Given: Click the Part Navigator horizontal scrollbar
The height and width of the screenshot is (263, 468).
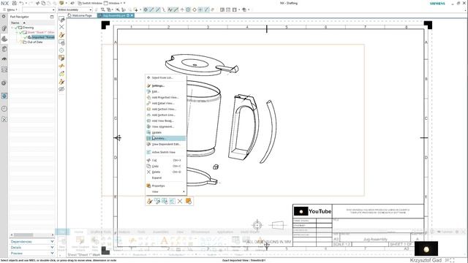Looking at the screenshot, I should pyautogui.click(x=31, y=235).
